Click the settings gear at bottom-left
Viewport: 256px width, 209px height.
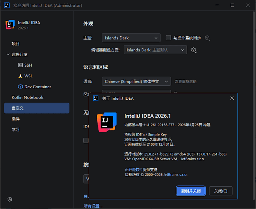[x=10, y=199]
